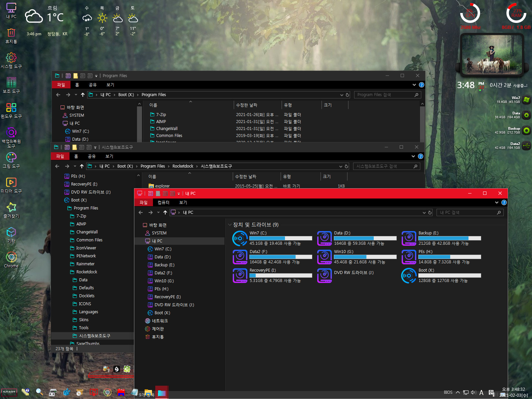Open the Boot (X:) drive tile
Viewport: 532px width, 399px height.
pyautogui.click(x=442, y=276)
